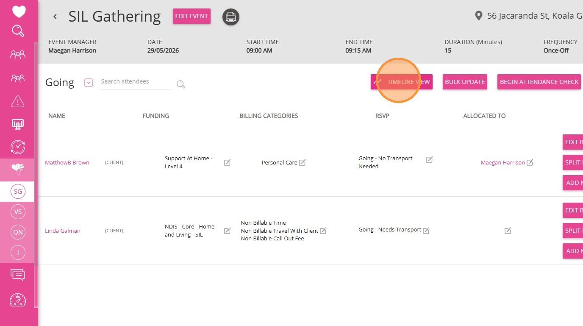
Task: Edit Linda Galman's RSVP status icon
Action: pyautogui.click(x=426, y=231)
